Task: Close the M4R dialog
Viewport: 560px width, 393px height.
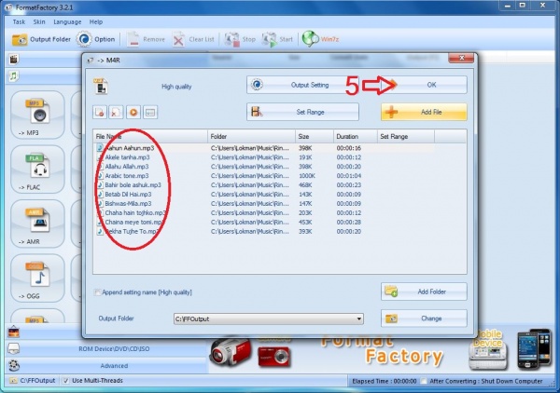Action: tap(461, 58)
